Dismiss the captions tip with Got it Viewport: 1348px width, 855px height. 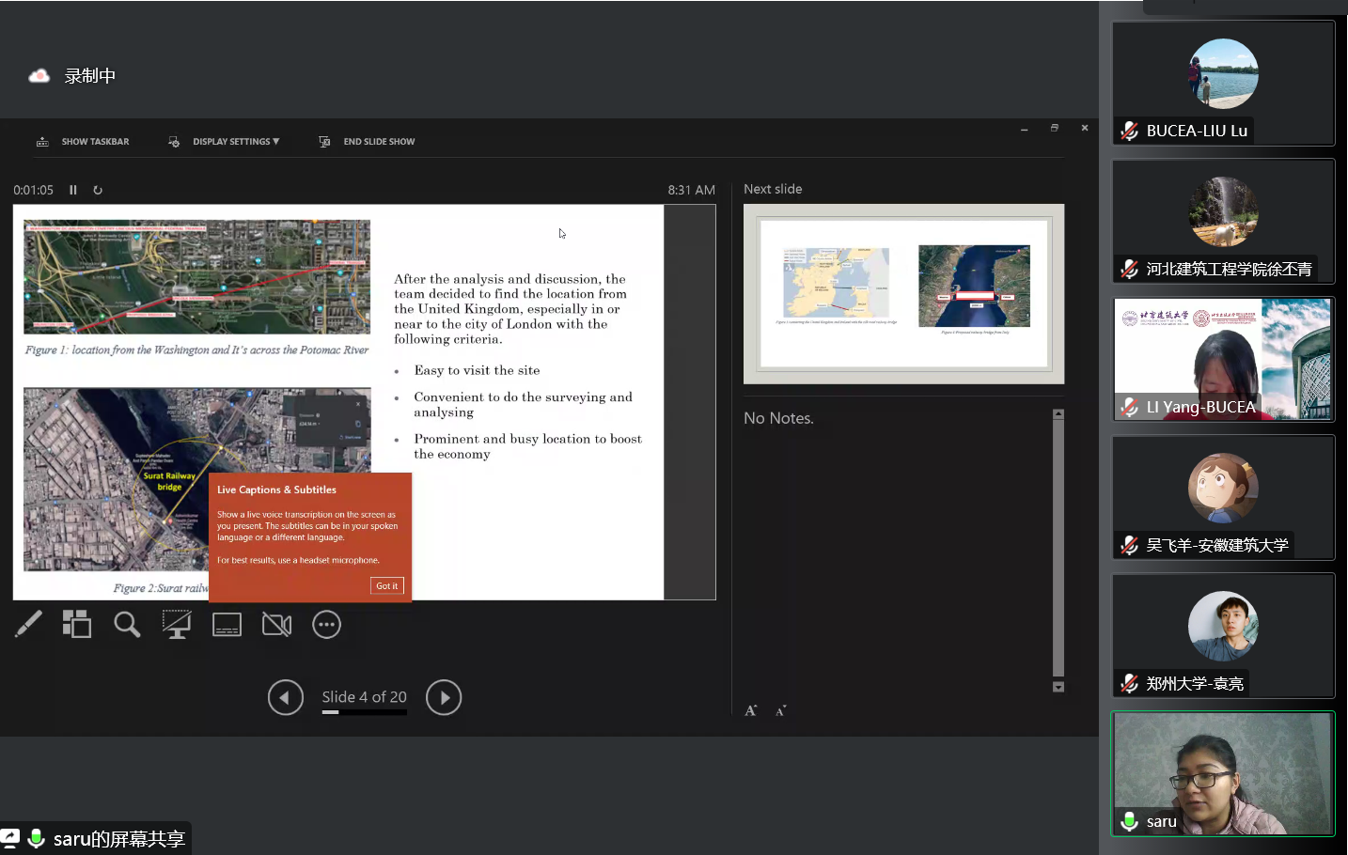pyautogui.click(x=386, y=585)
